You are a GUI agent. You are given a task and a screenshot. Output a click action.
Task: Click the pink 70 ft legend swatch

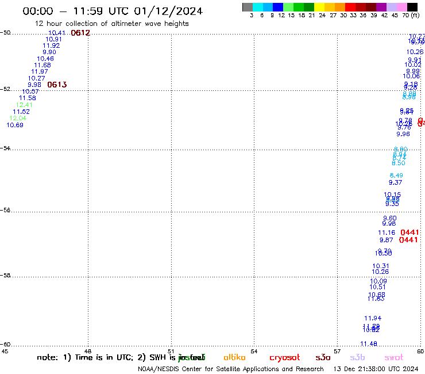point(401,7)
